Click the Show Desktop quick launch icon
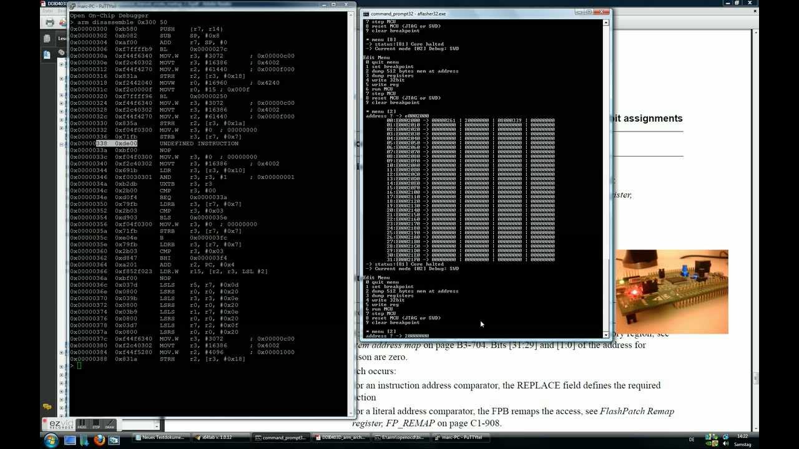 tap(70, 440)
